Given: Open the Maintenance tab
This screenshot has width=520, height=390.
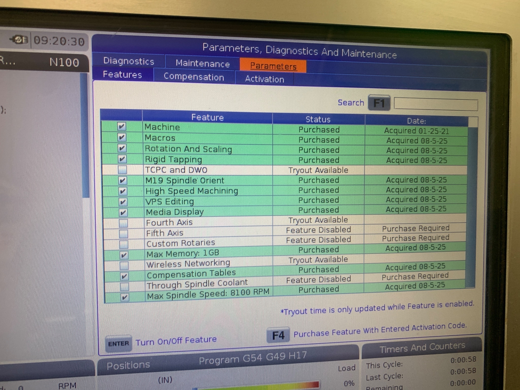Looking at the screenshot, I should click(x=202, y=63).
